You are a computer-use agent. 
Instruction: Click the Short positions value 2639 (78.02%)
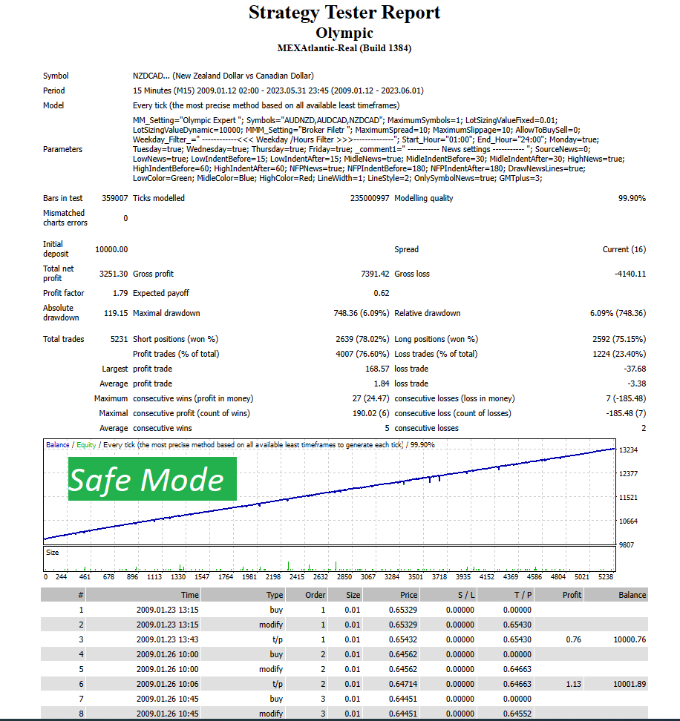[x=362, y=339]
